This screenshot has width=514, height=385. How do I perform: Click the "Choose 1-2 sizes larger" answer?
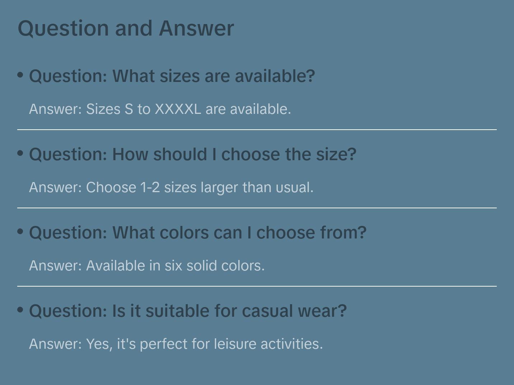(x=171, y=187)
